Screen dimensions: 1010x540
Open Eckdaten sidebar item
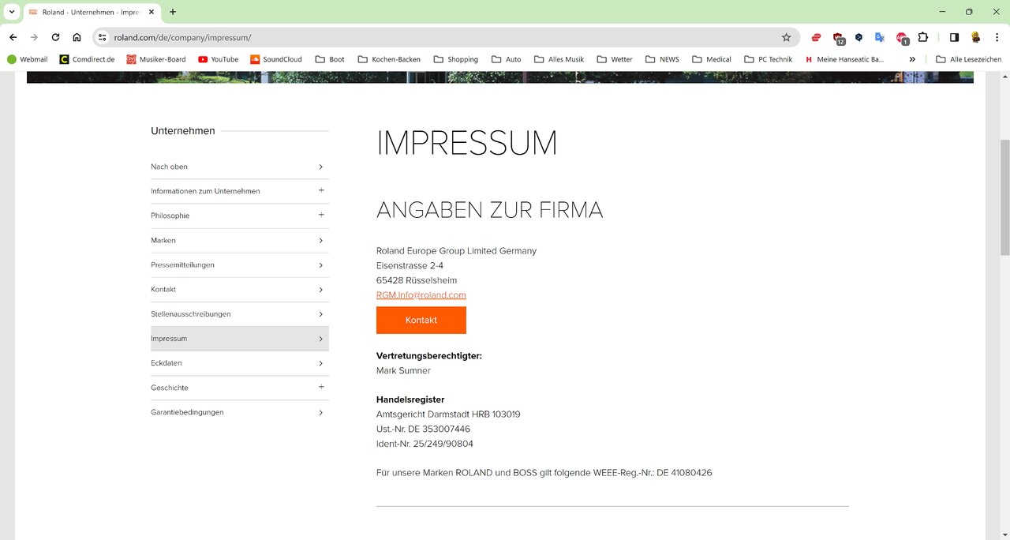[240, 363]
